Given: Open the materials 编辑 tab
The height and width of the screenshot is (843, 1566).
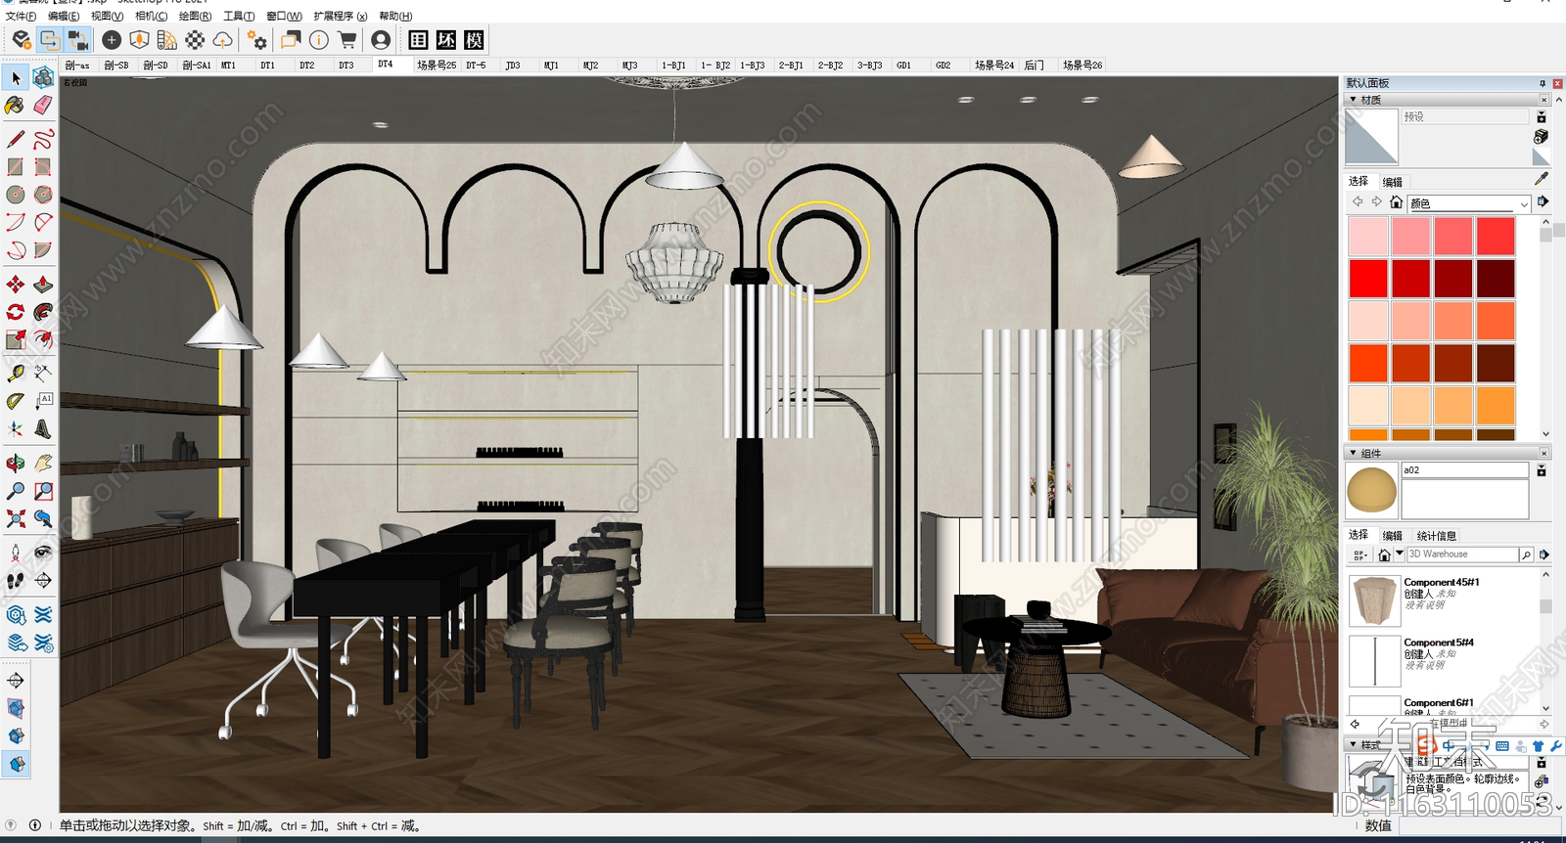Looking at the screenshot, I should (1393, 182).
